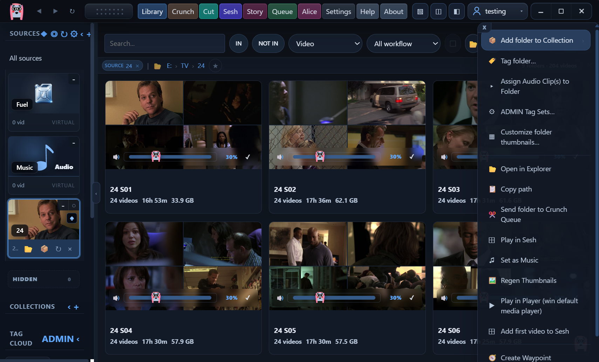Toggle the checkmark on 24 S02 card
The height and width of the screenshot is (362, 599).
pos(412,156)
